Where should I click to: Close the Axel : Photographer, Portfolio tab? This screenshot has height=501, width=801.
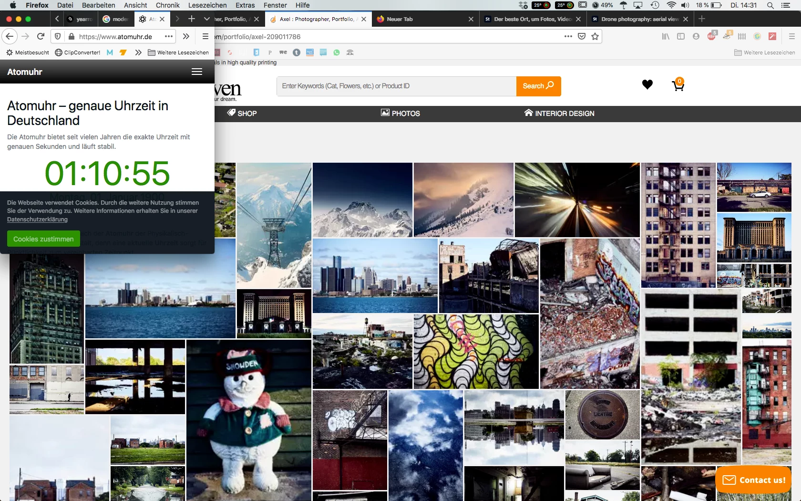pos(364,19)
